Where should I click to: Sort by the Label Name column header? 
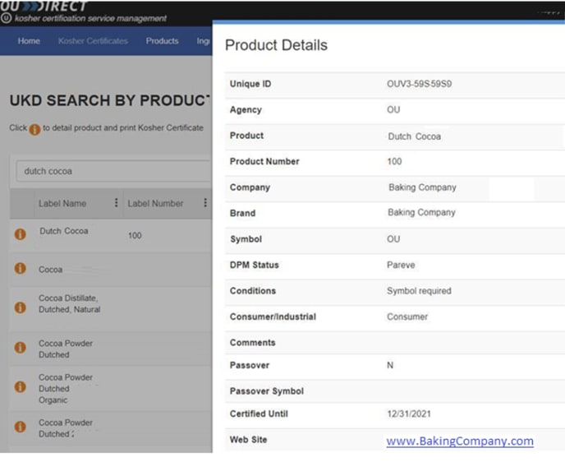pos(62,203)
